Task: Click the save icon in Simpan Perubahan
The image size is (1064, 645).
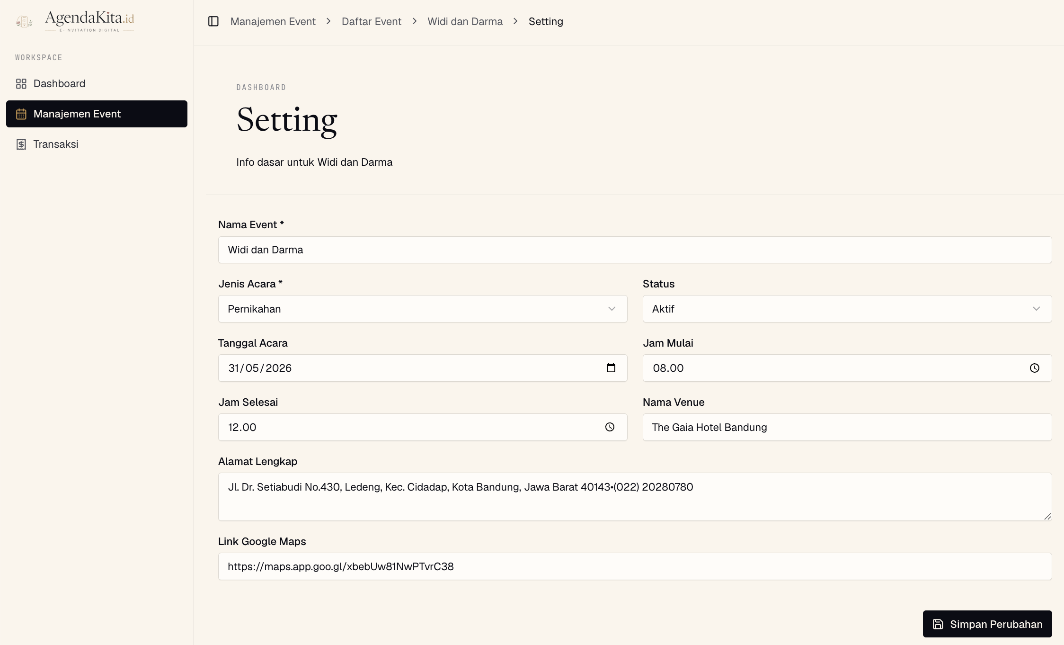Action: [x=938, y=624]
